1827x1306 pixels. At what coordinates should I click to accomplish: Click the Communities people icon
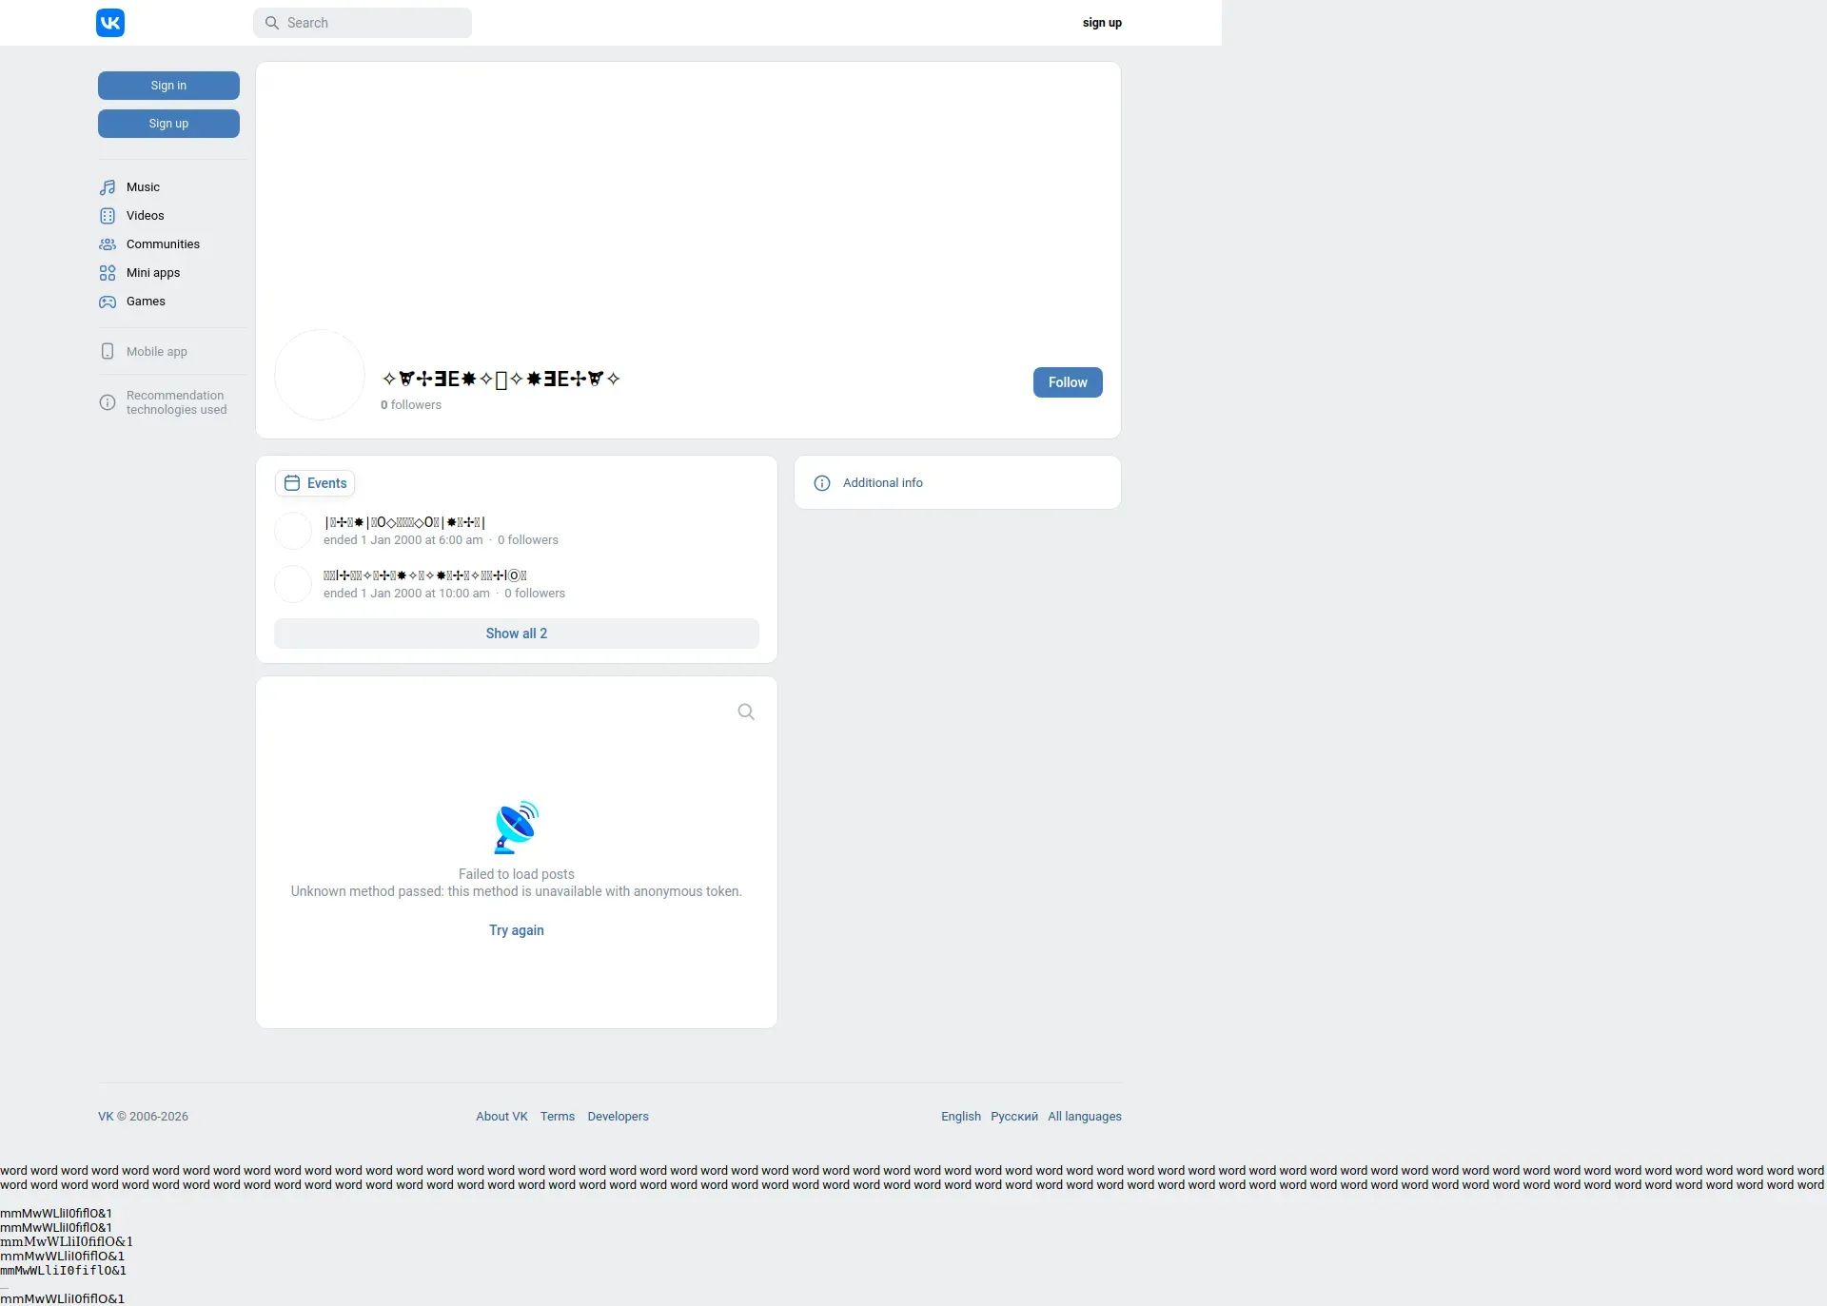click(108, 244)
